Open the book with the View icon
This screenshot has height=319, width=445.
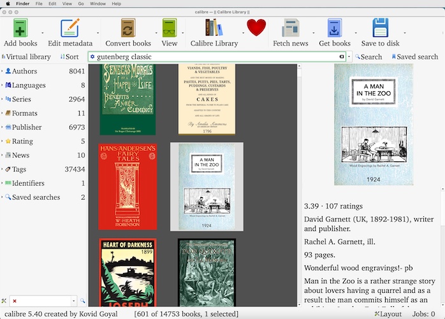tap(170, 28)
